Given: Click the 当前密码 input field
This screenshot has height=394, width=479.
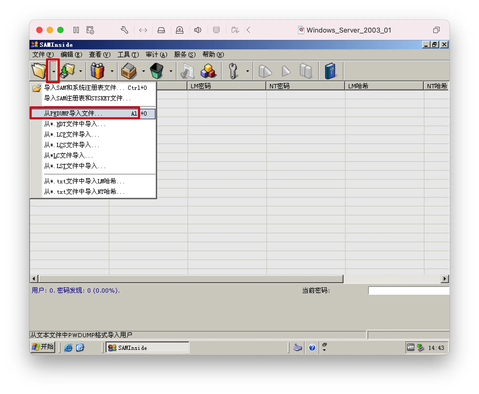Looking at the screenshot, I should click(x=408, y=291).
